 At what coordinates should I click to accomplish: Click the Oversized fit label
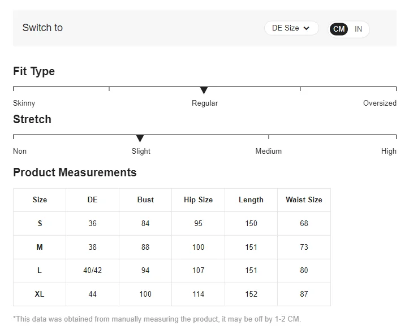tap(380, 103)
